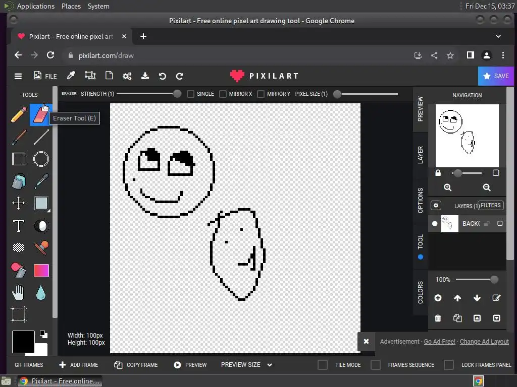Select the Move tool
This screenshot has width=517, height=387.
tap(19, 203)
